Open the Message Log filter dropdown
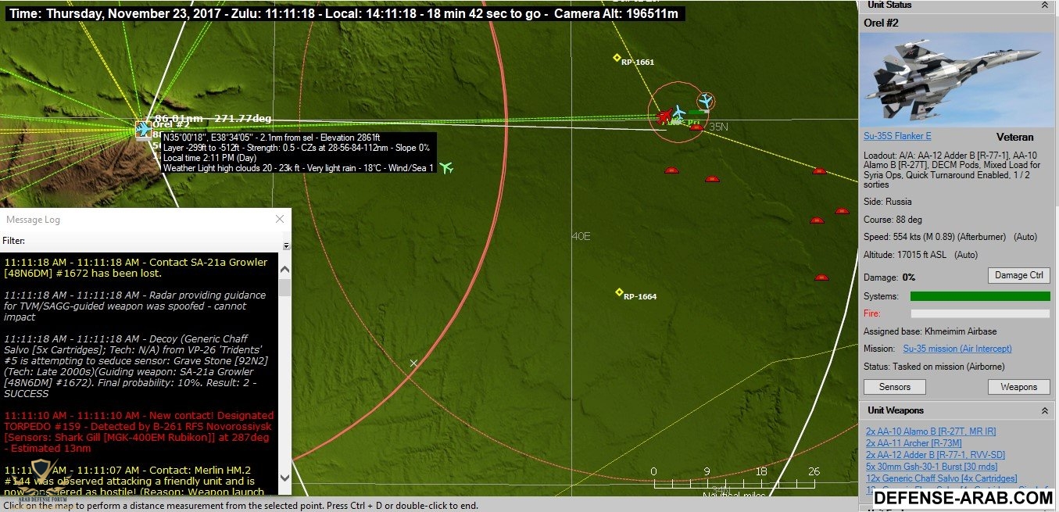 tap(286, 245)
